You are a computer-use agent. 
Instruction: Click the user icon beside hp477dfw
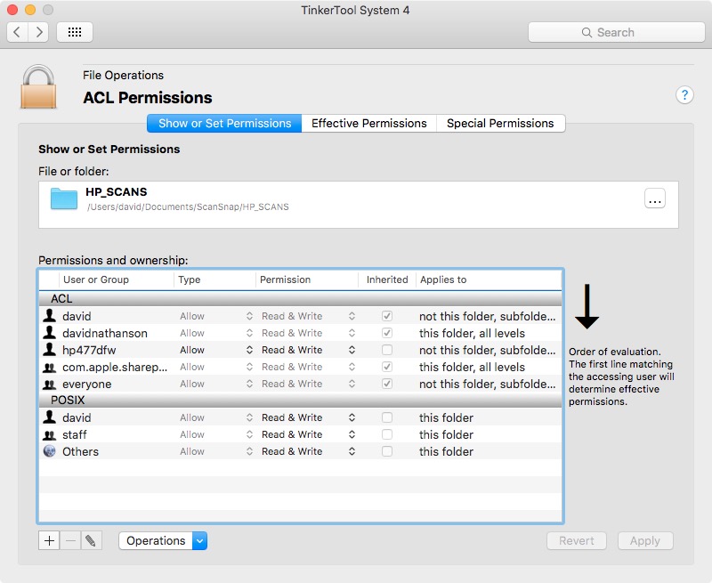[x=50, y=350]
